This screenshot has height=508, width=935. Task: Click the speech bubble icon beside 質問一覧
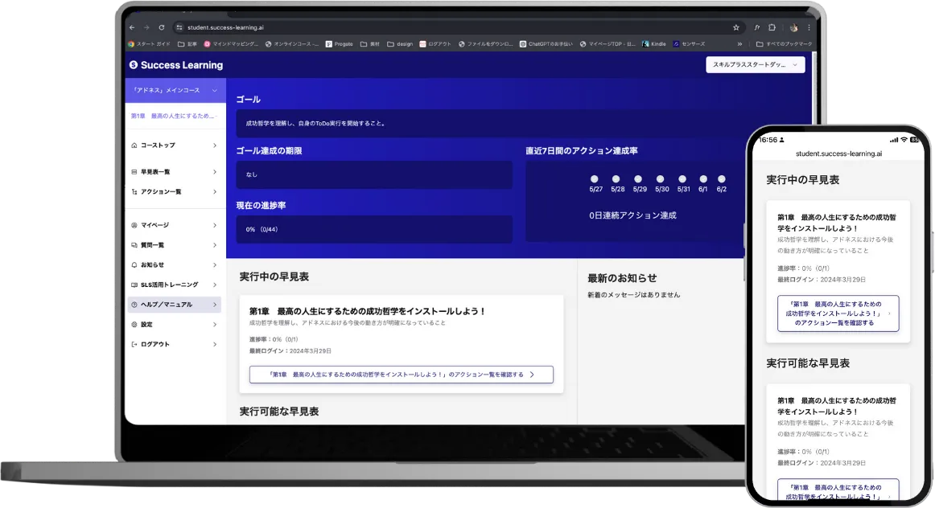click(134, 245)
